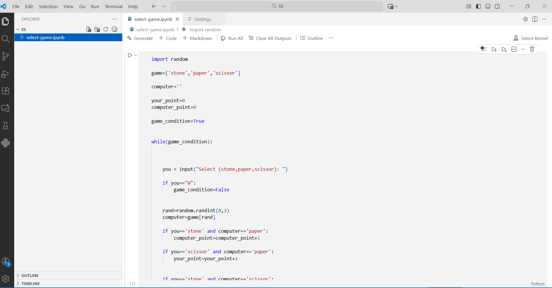
Task: Expand the TIMELINE section
Action: tap(30, 284)
